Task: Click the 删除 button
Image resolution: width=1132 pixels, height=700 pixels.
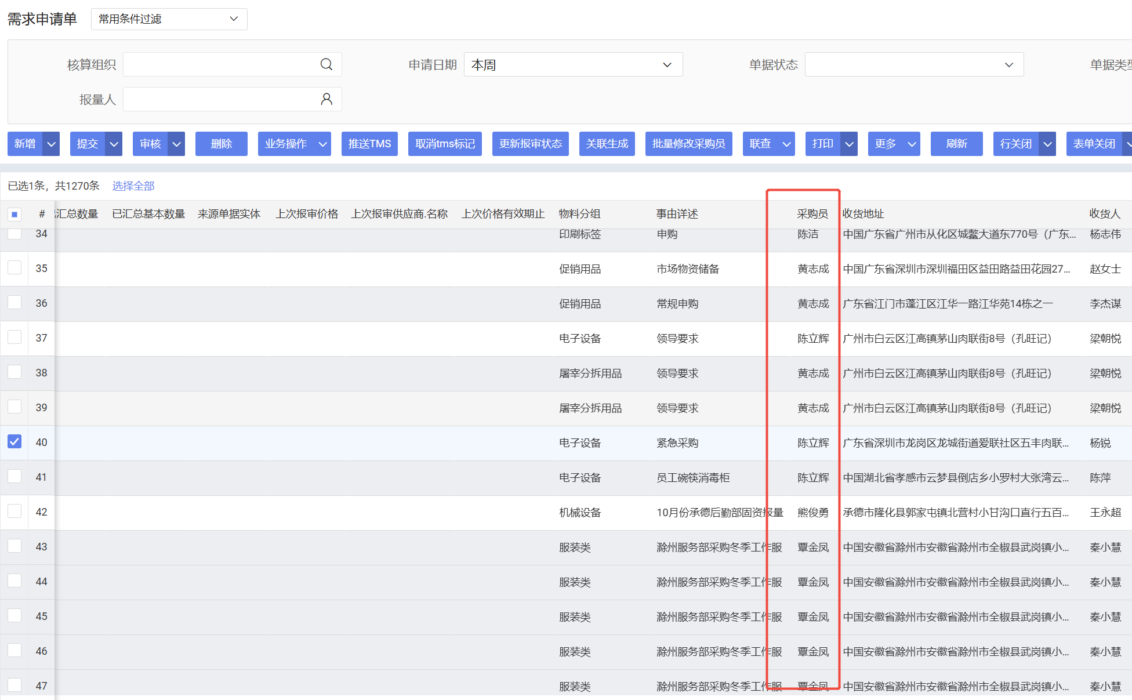Action: [x=221, y=144]
